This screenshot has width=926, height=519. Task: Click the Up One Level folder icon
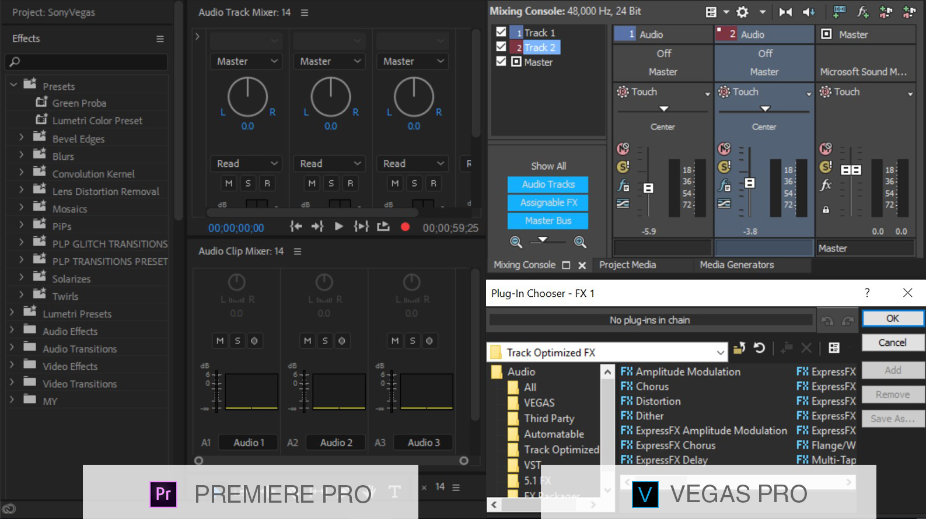coord(739,348)
